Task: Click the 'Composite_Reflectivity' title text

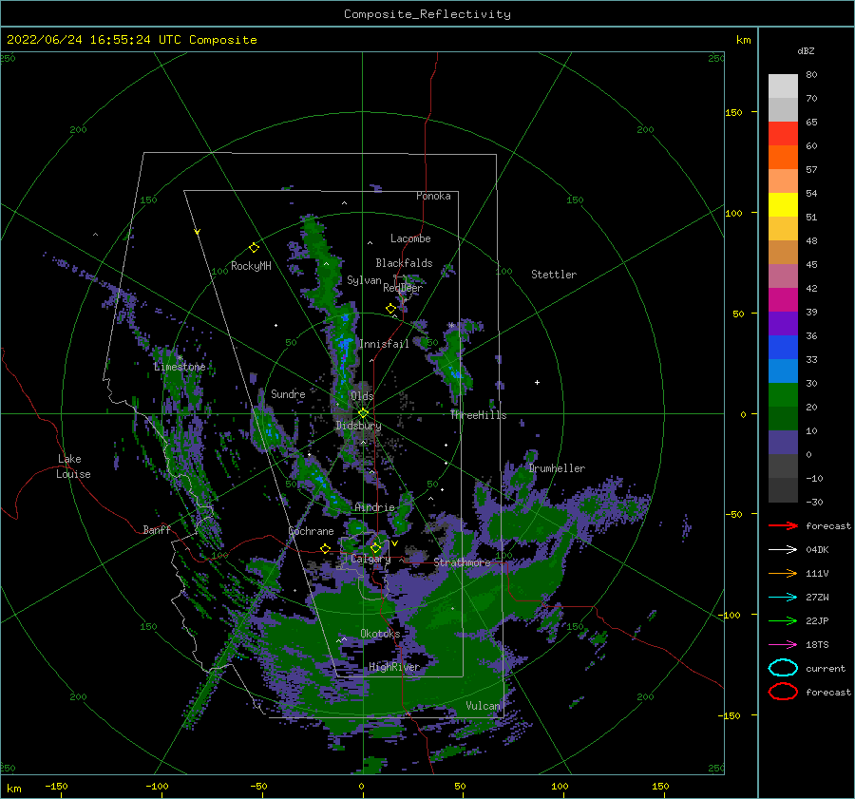Action: pyautogui.click(x=427, y=14)
